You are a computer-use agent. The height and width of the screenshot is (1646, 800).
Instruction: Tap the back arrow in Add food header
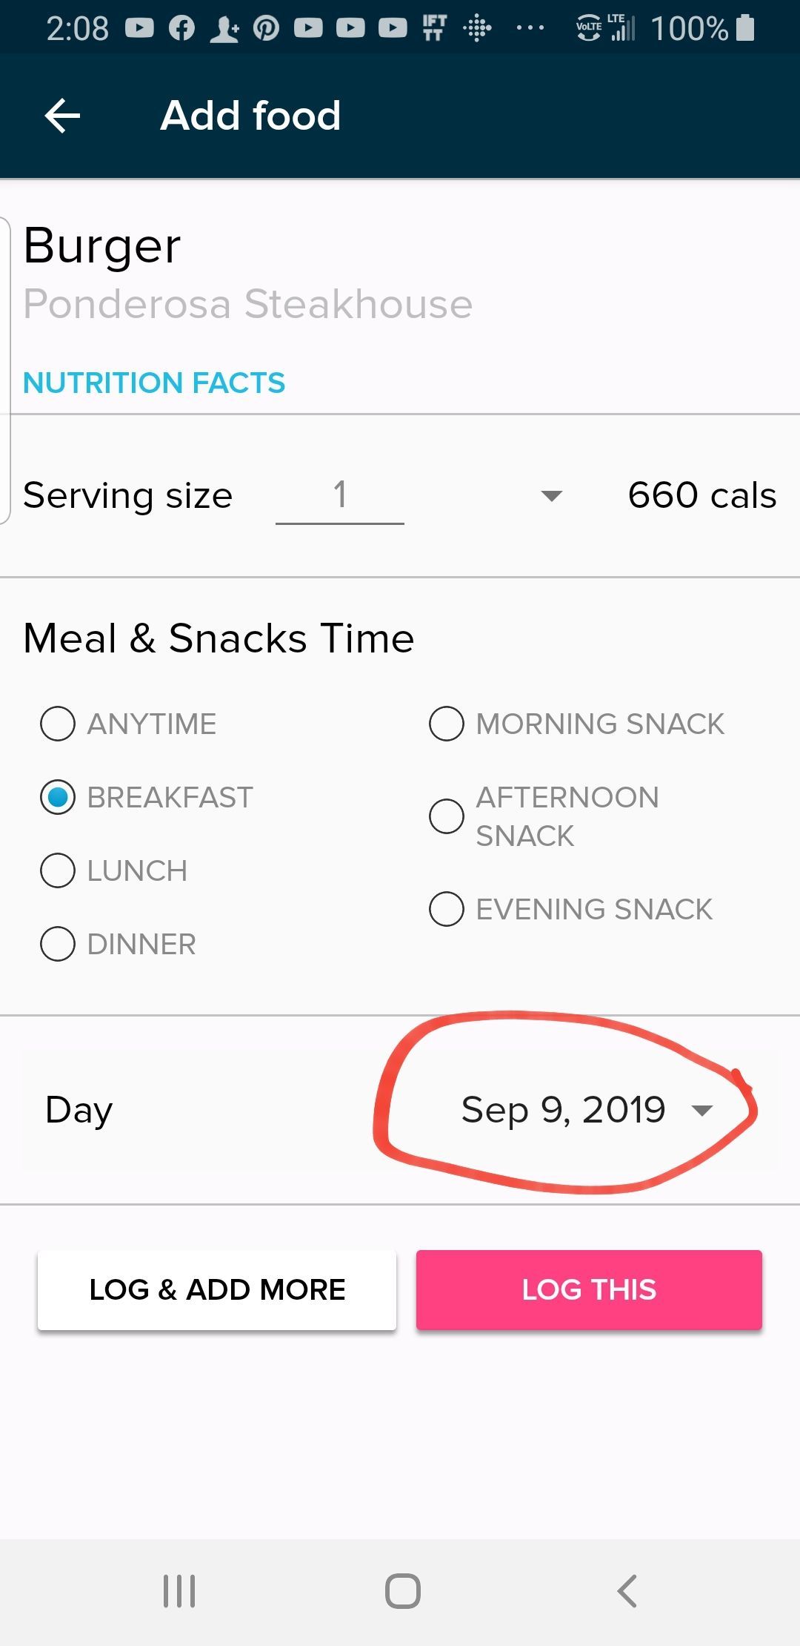coord(62,116)
